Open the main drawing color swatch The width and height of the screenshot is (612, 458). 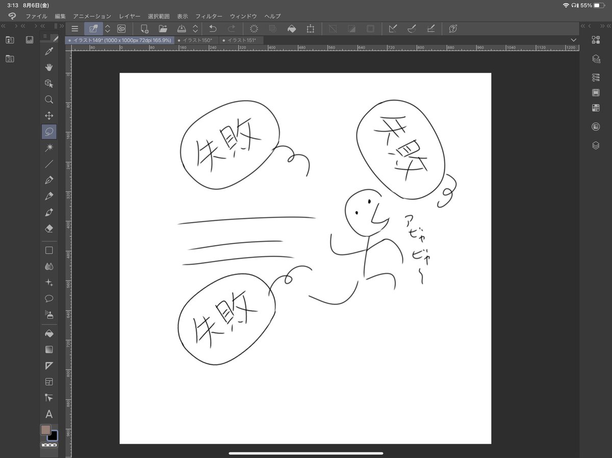tap(45, 429)
